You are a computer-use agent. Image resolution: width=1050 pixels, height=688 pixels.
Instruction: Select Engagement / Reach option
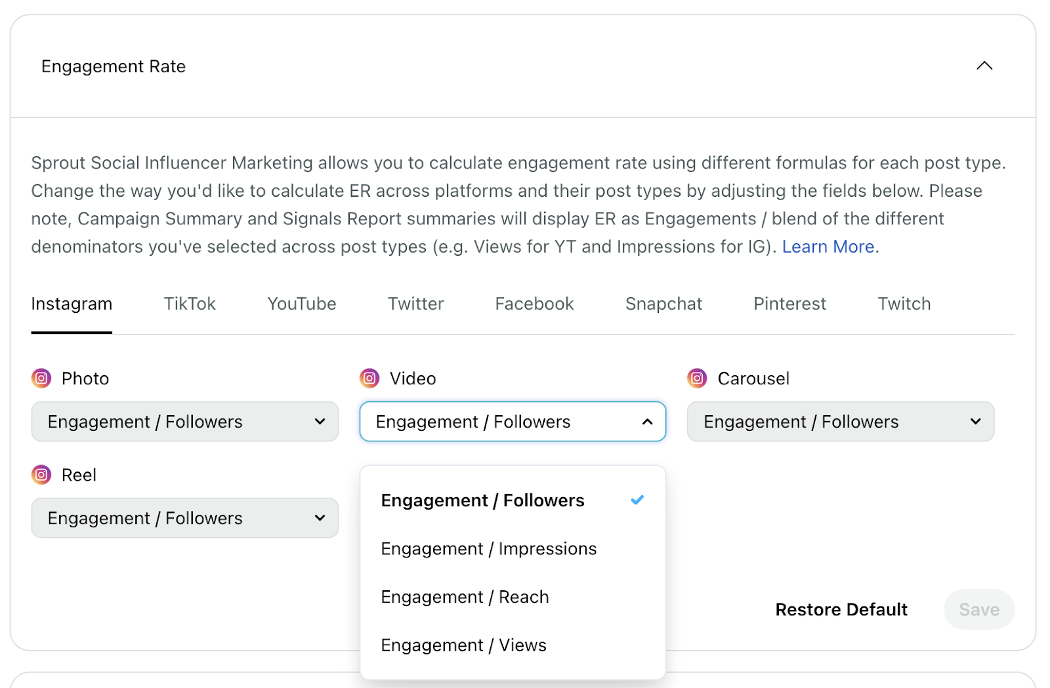coord(513,597)
